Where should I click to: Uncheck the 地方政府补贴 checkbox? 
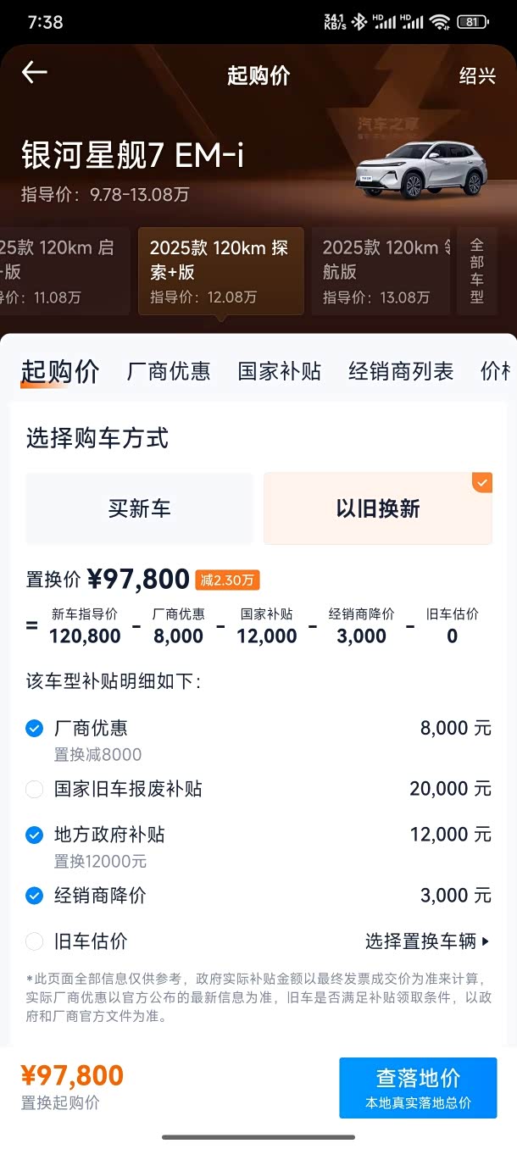point(34,835)
